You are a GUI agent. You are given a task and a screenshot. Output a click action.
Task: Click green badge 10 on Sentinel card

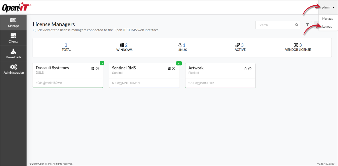[x=179, y=63]
